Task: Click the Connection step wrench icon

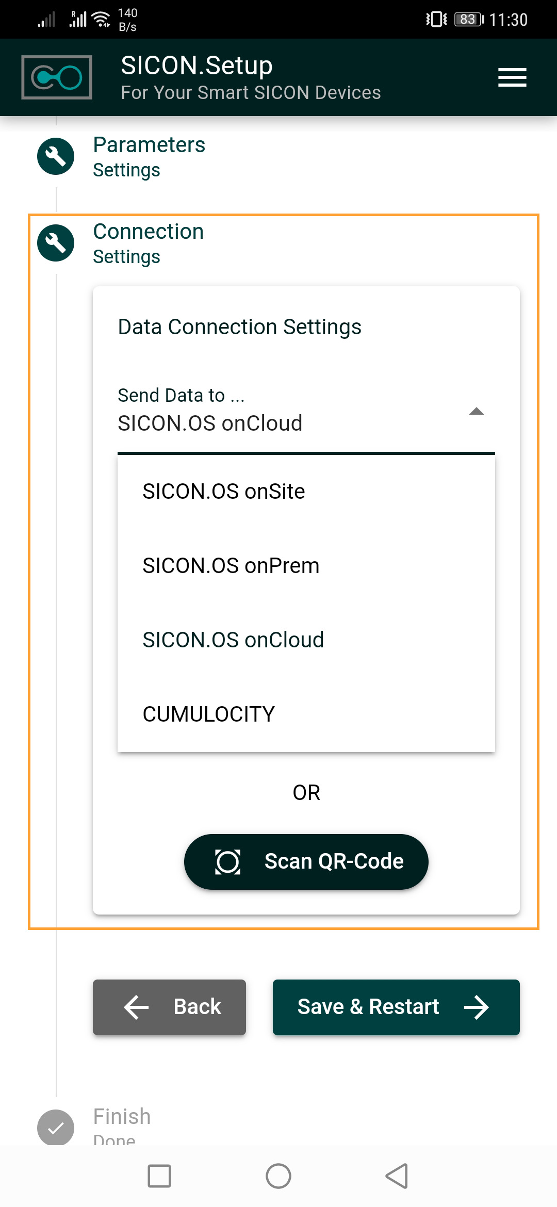Action: point(56,243)
